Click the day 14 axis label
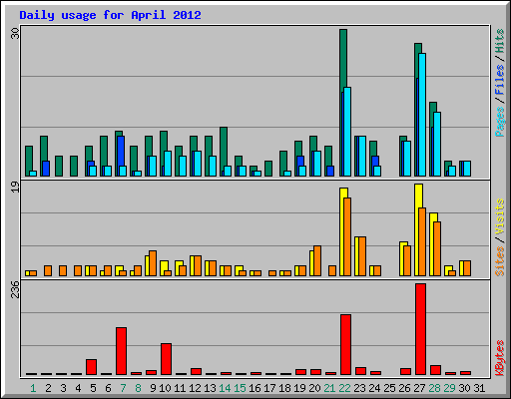The width and height of the screenshot is (511, 399). tap(225, 388)
